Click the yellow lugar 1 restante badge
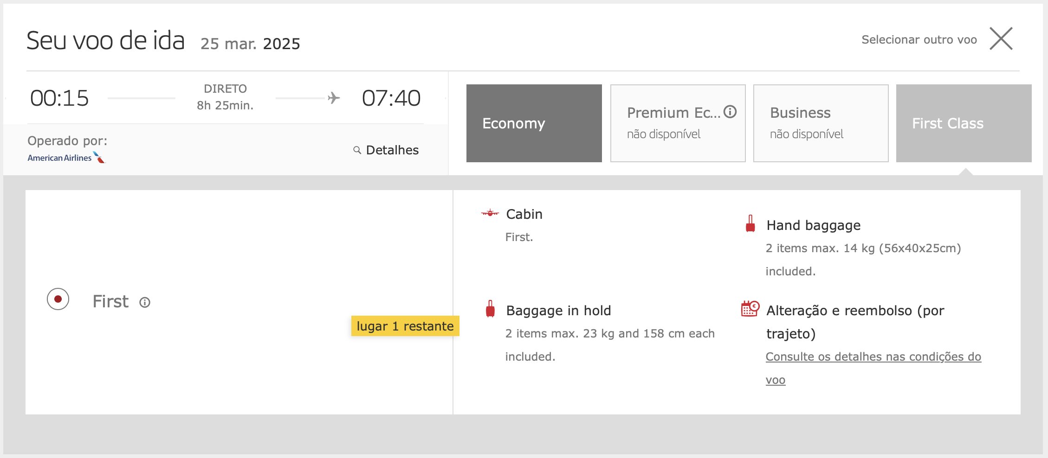 coord(405,326)
